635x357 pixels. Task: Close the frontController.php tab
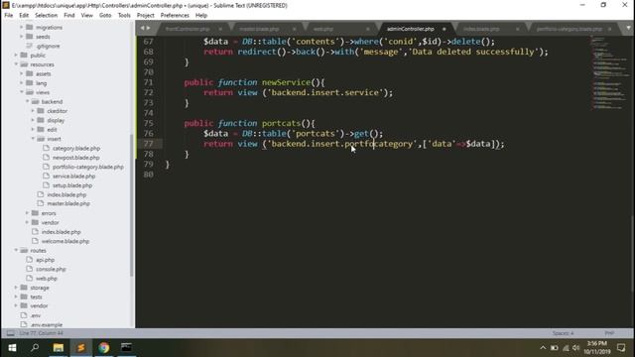[x=220, y=29]
